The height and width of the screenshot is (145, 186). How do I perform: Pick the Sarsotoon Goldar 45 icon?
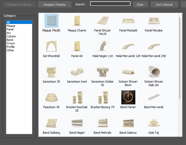(x=103, y=72)
